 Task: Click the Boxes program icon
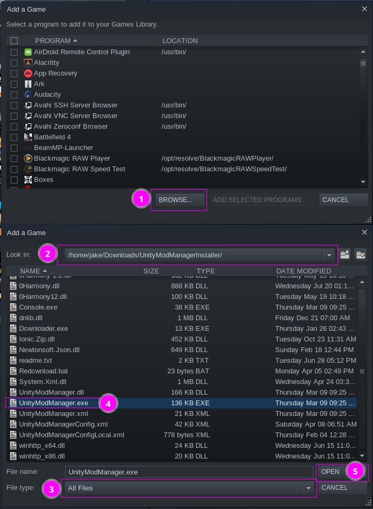28,180
